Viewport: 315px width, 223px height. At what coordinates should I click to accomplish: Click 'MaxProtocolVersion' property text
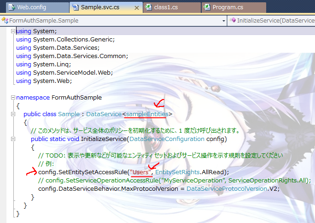150,189
